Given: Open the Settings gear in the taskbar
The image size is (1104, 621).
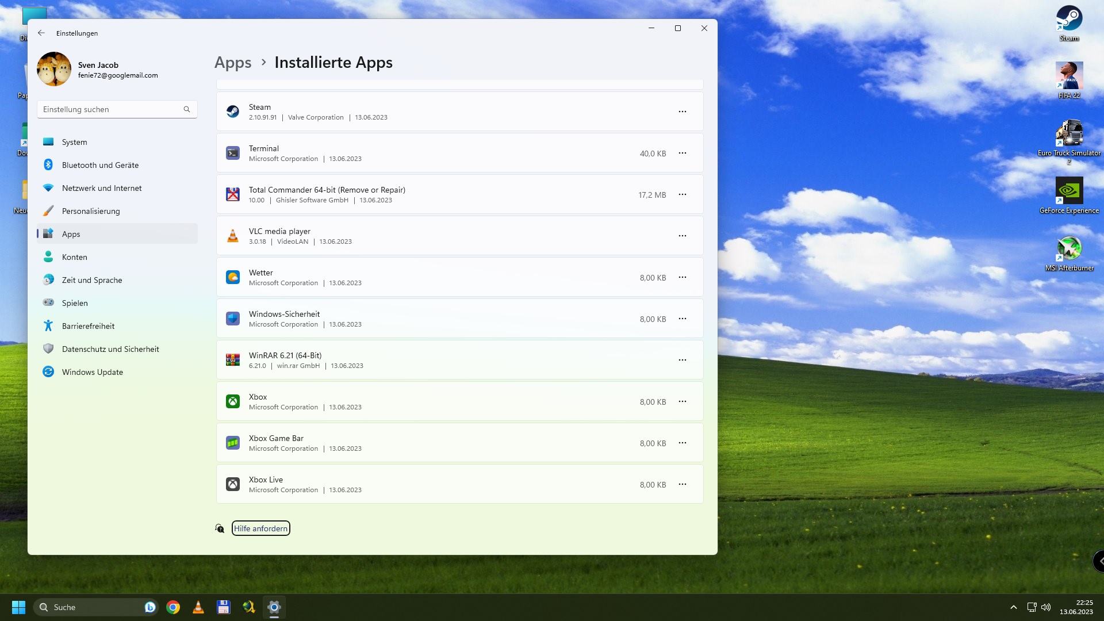Looking at the screenshot, I should click(x=274, y=607).
